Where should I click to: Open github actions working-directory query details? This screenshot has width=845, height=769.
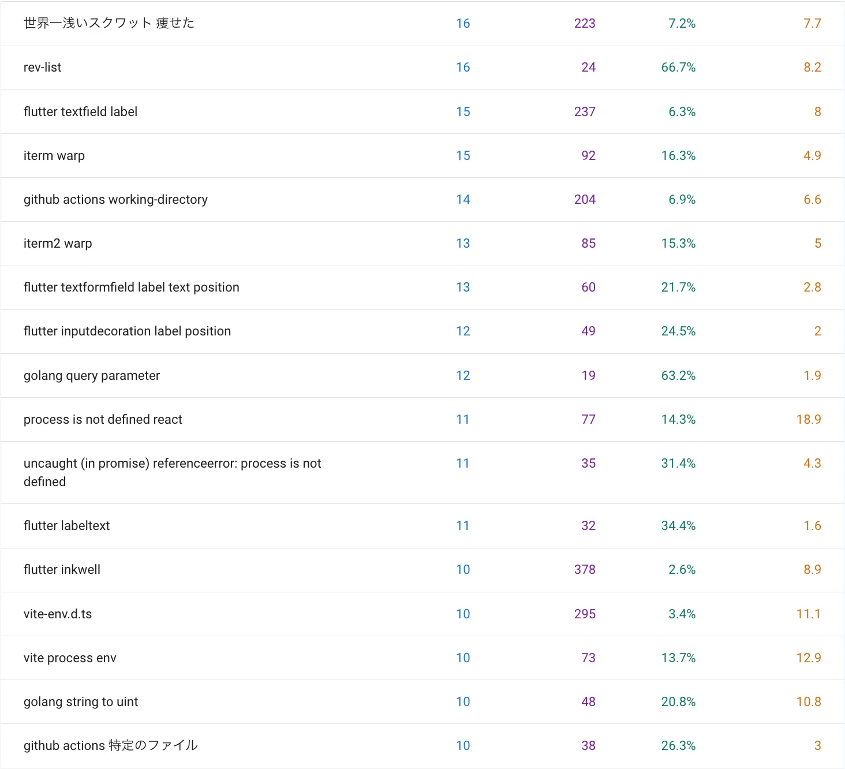tap(115, 199)
